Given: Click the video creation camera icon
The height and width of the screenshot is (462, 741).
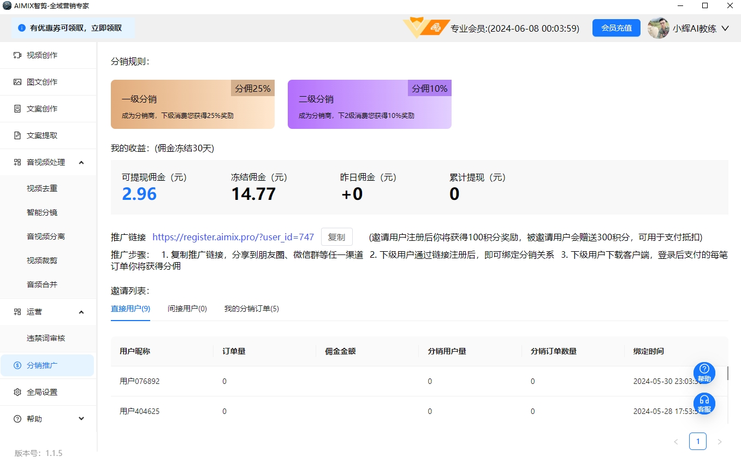Looking at the screenshot, I should click(x=17, y=55).
